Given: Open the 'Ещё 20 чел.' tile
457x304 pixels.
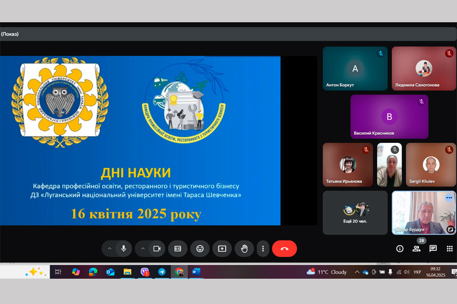Looking at the screenshot, I should click(x=355, y=213).
